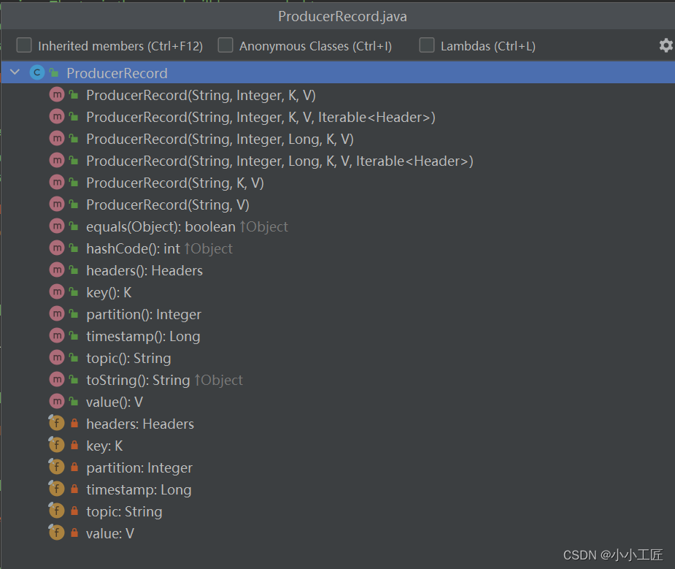
Task: Click method icon beside timestamp() method
Action: (x=57, y=335)
